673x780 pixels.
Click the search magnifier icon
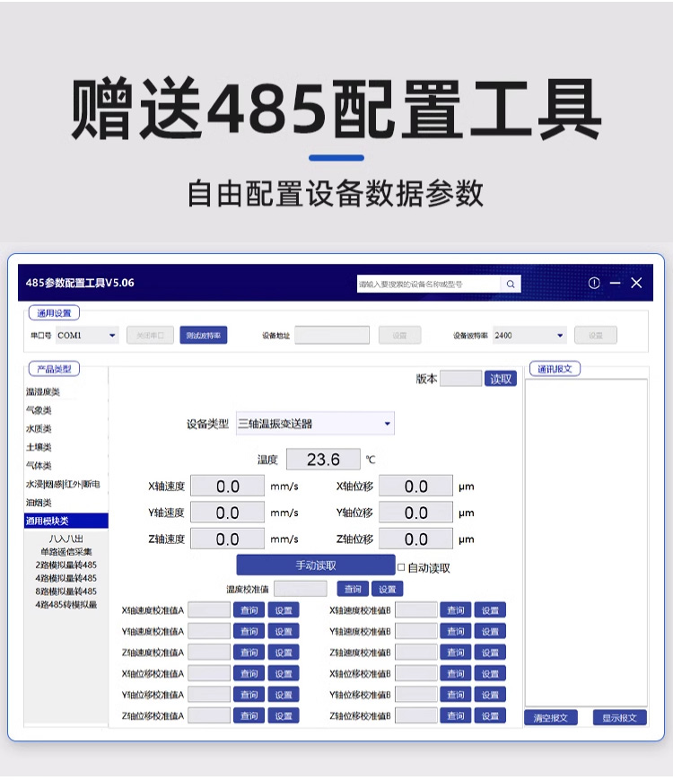511,284
